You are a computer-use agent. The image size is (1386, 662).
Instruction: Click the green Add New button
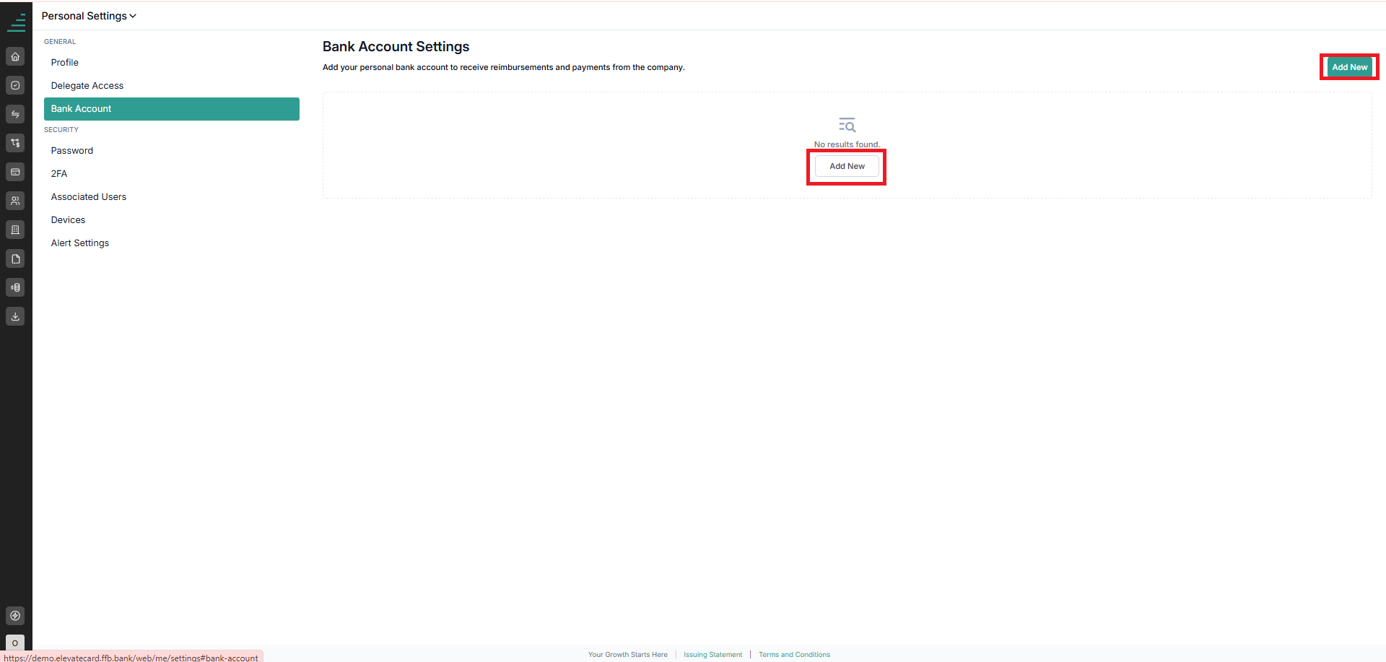pyautogui.click(x=1349, y=67)
